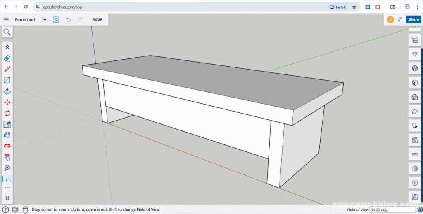
Task: Open the blue browser extension icon
Action: tap(368, 7)
